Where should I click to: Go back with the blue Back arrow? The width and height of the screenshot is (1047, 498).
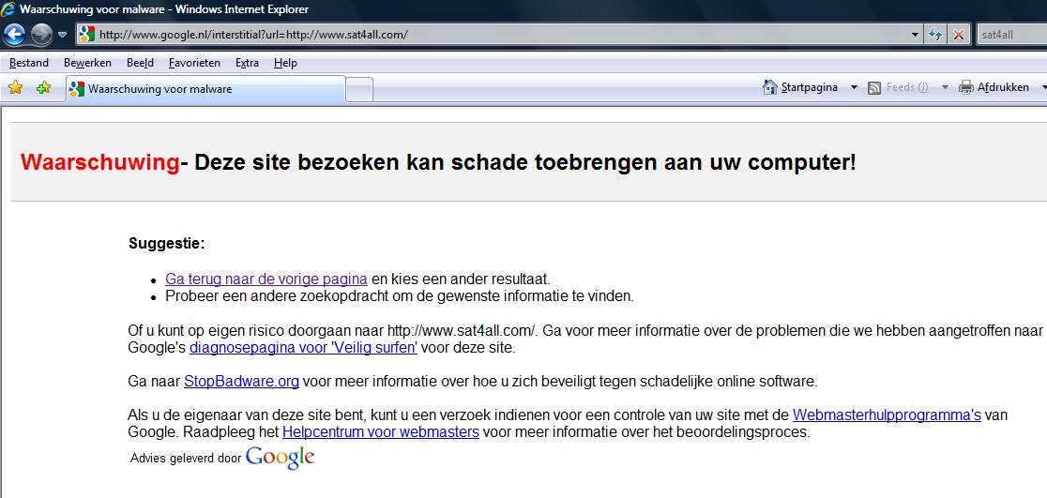pos(15,34)
